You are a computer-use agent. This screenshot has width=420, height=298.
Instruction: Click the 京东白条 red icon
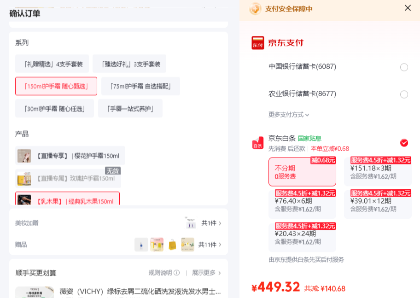click(258, 143)
